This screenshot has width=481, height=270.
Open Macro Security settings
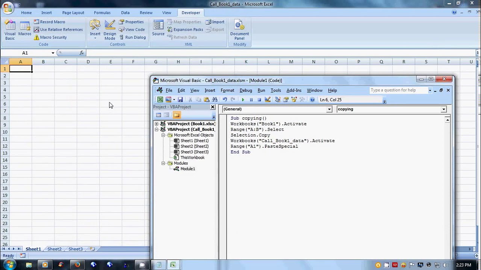pos(50,37)
